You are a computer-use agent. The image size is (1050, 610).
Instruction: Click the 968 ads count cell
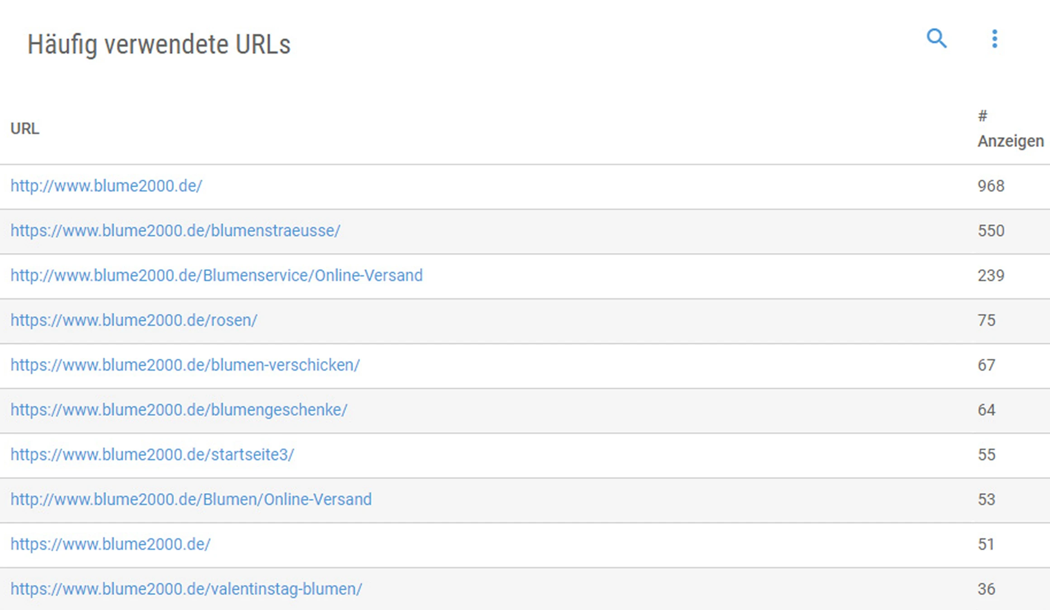(991, 186)
